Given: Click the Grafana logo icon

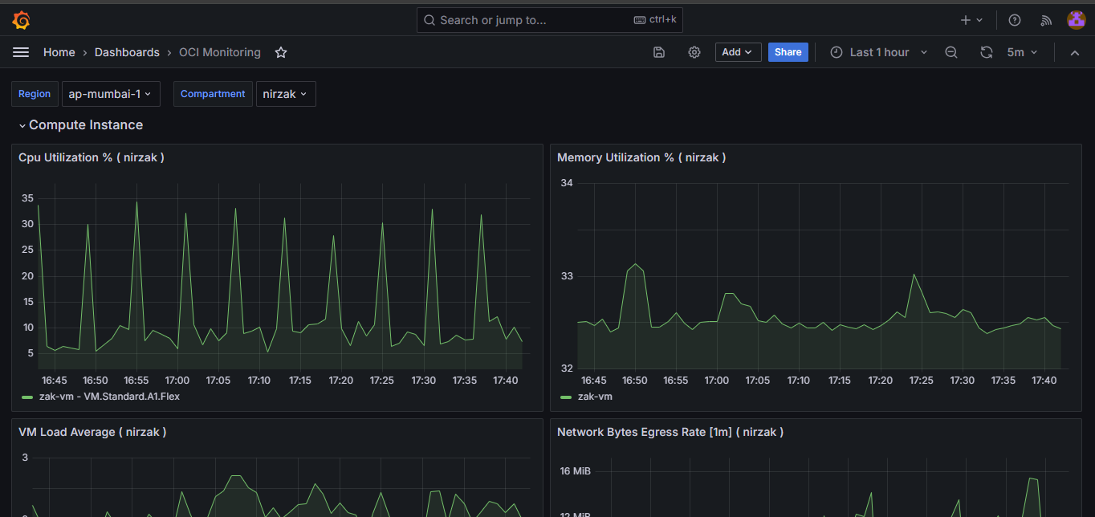Looking at the screenshot, I should point(22,20).
